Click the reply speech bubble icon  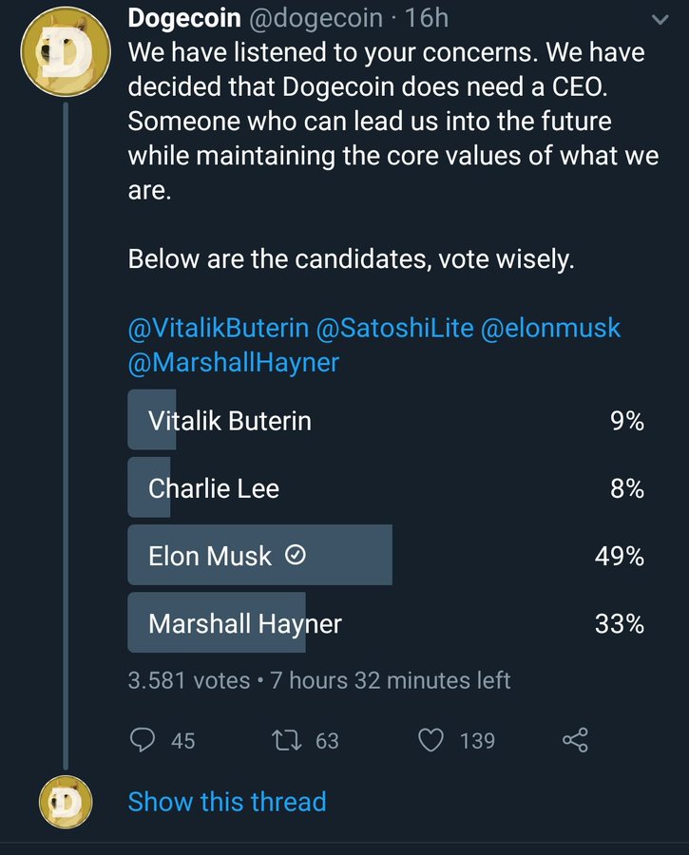click(x=143, y=740)
